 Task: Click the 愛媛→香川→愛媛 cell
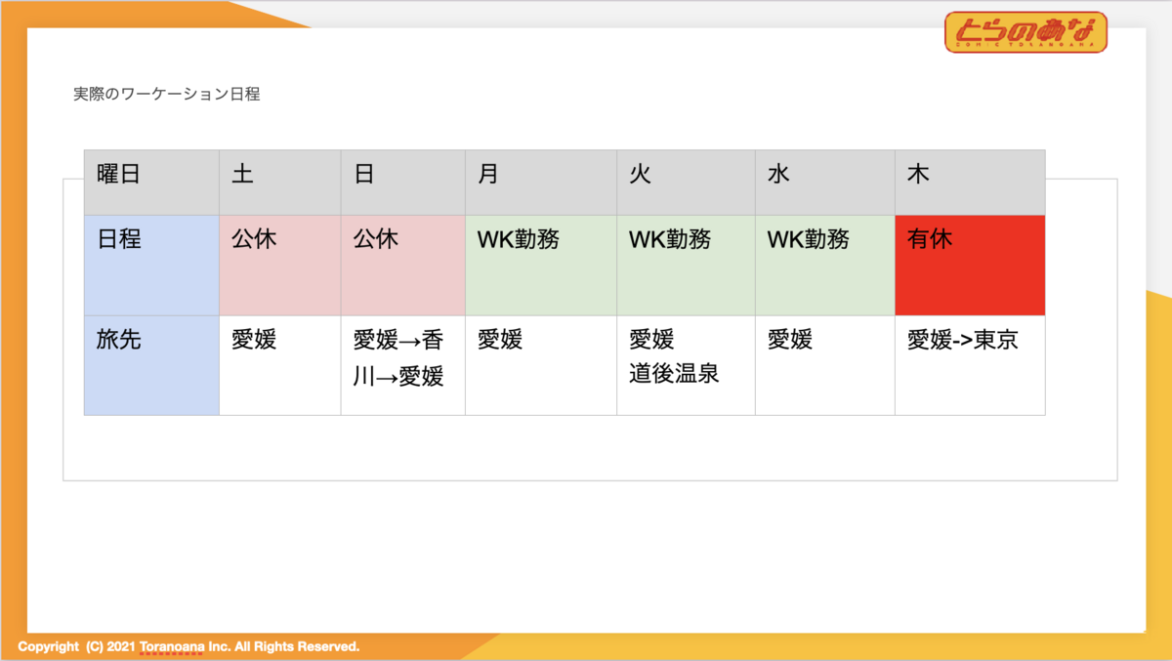tap(403, 365)
